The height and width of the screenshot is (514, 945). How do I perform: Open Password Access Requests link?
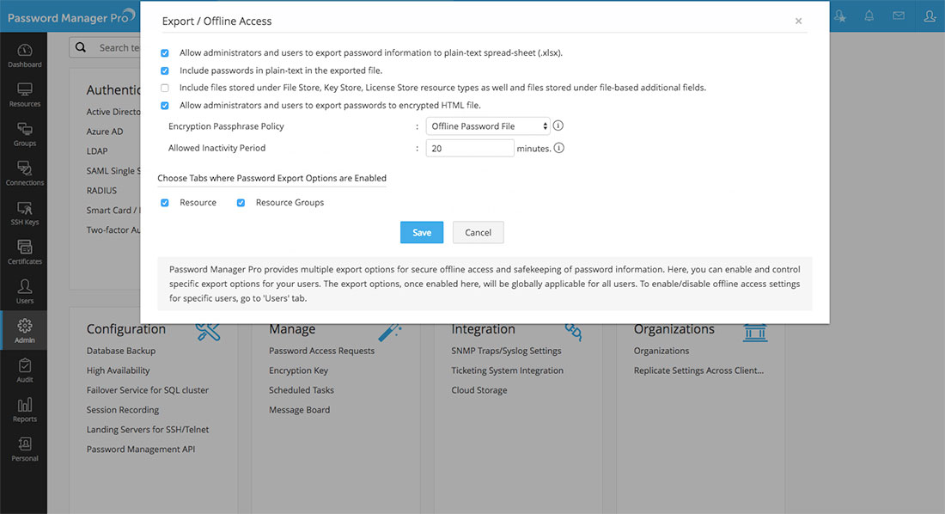click(x=321, y=351)
